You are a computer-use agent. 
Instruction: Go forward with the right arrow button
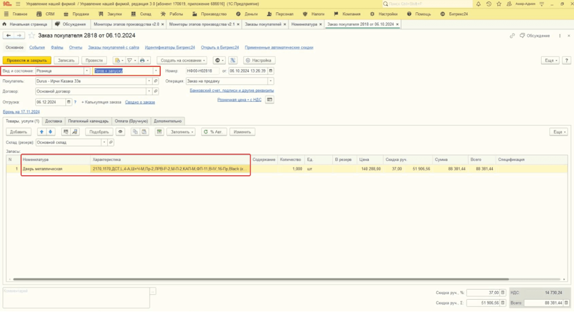tap(19, 35)
